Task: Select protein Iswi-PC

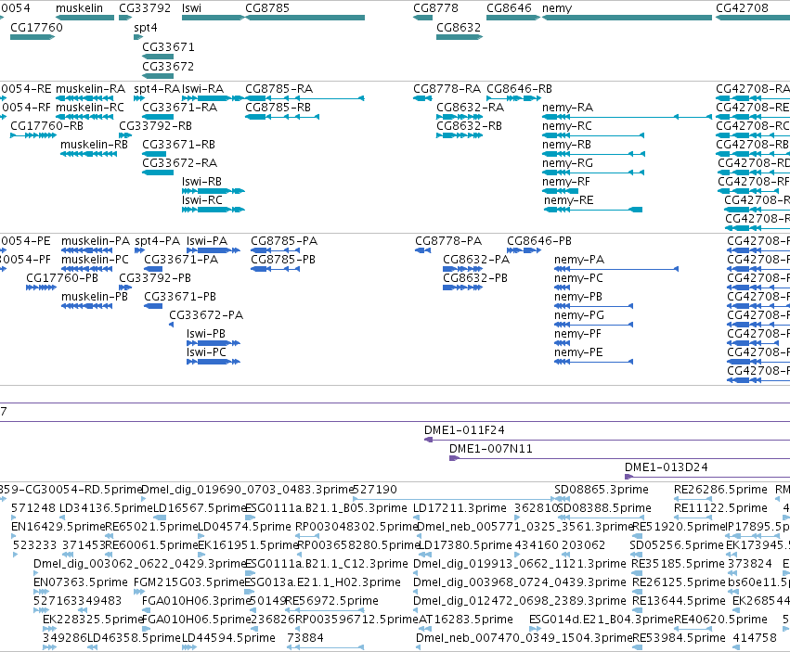Action: click(214, 362)
